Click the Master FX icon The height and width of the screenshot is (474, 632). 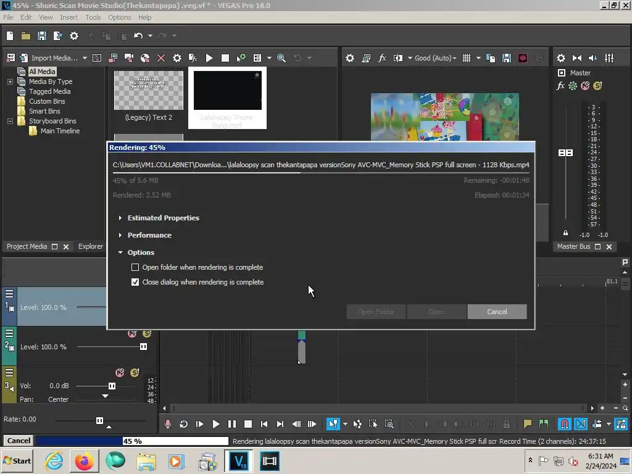pos(560,85)
